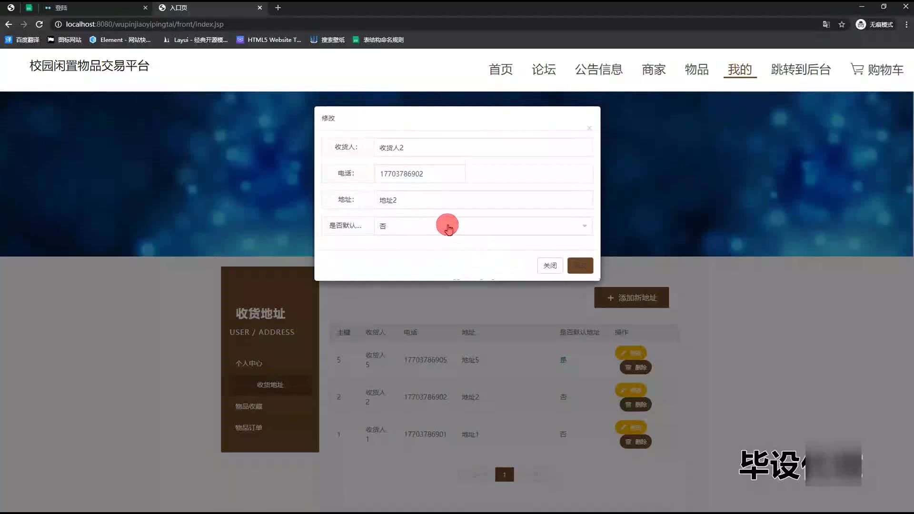This screenshot has height=514, width=914.
Task: Close the 修改 dialog with the X icon
Action: [x=589, y=128]
